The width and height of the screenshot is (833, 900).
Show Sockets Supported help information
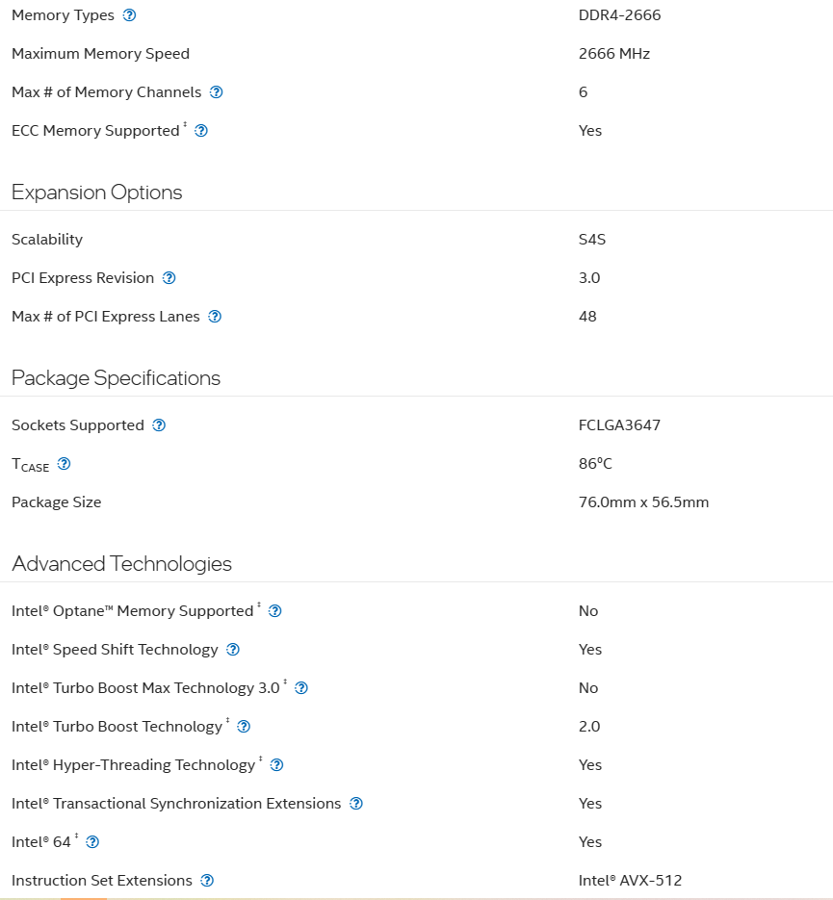pos(159,425)
